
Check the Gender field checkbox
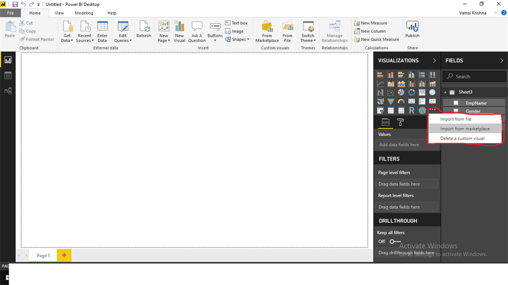(x=456, y=111)
